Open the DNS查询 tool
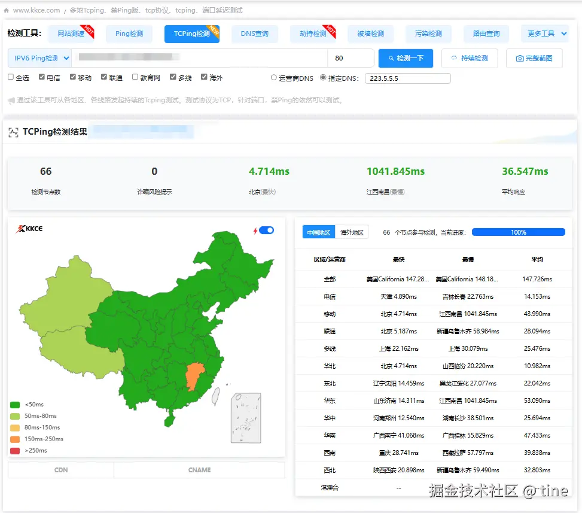 click(x=255, y=34)
